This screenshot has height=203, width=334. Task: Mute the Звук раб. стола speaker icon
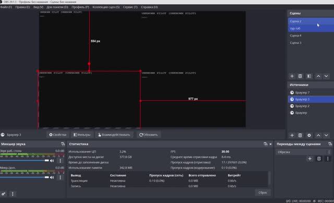(52, 160)
